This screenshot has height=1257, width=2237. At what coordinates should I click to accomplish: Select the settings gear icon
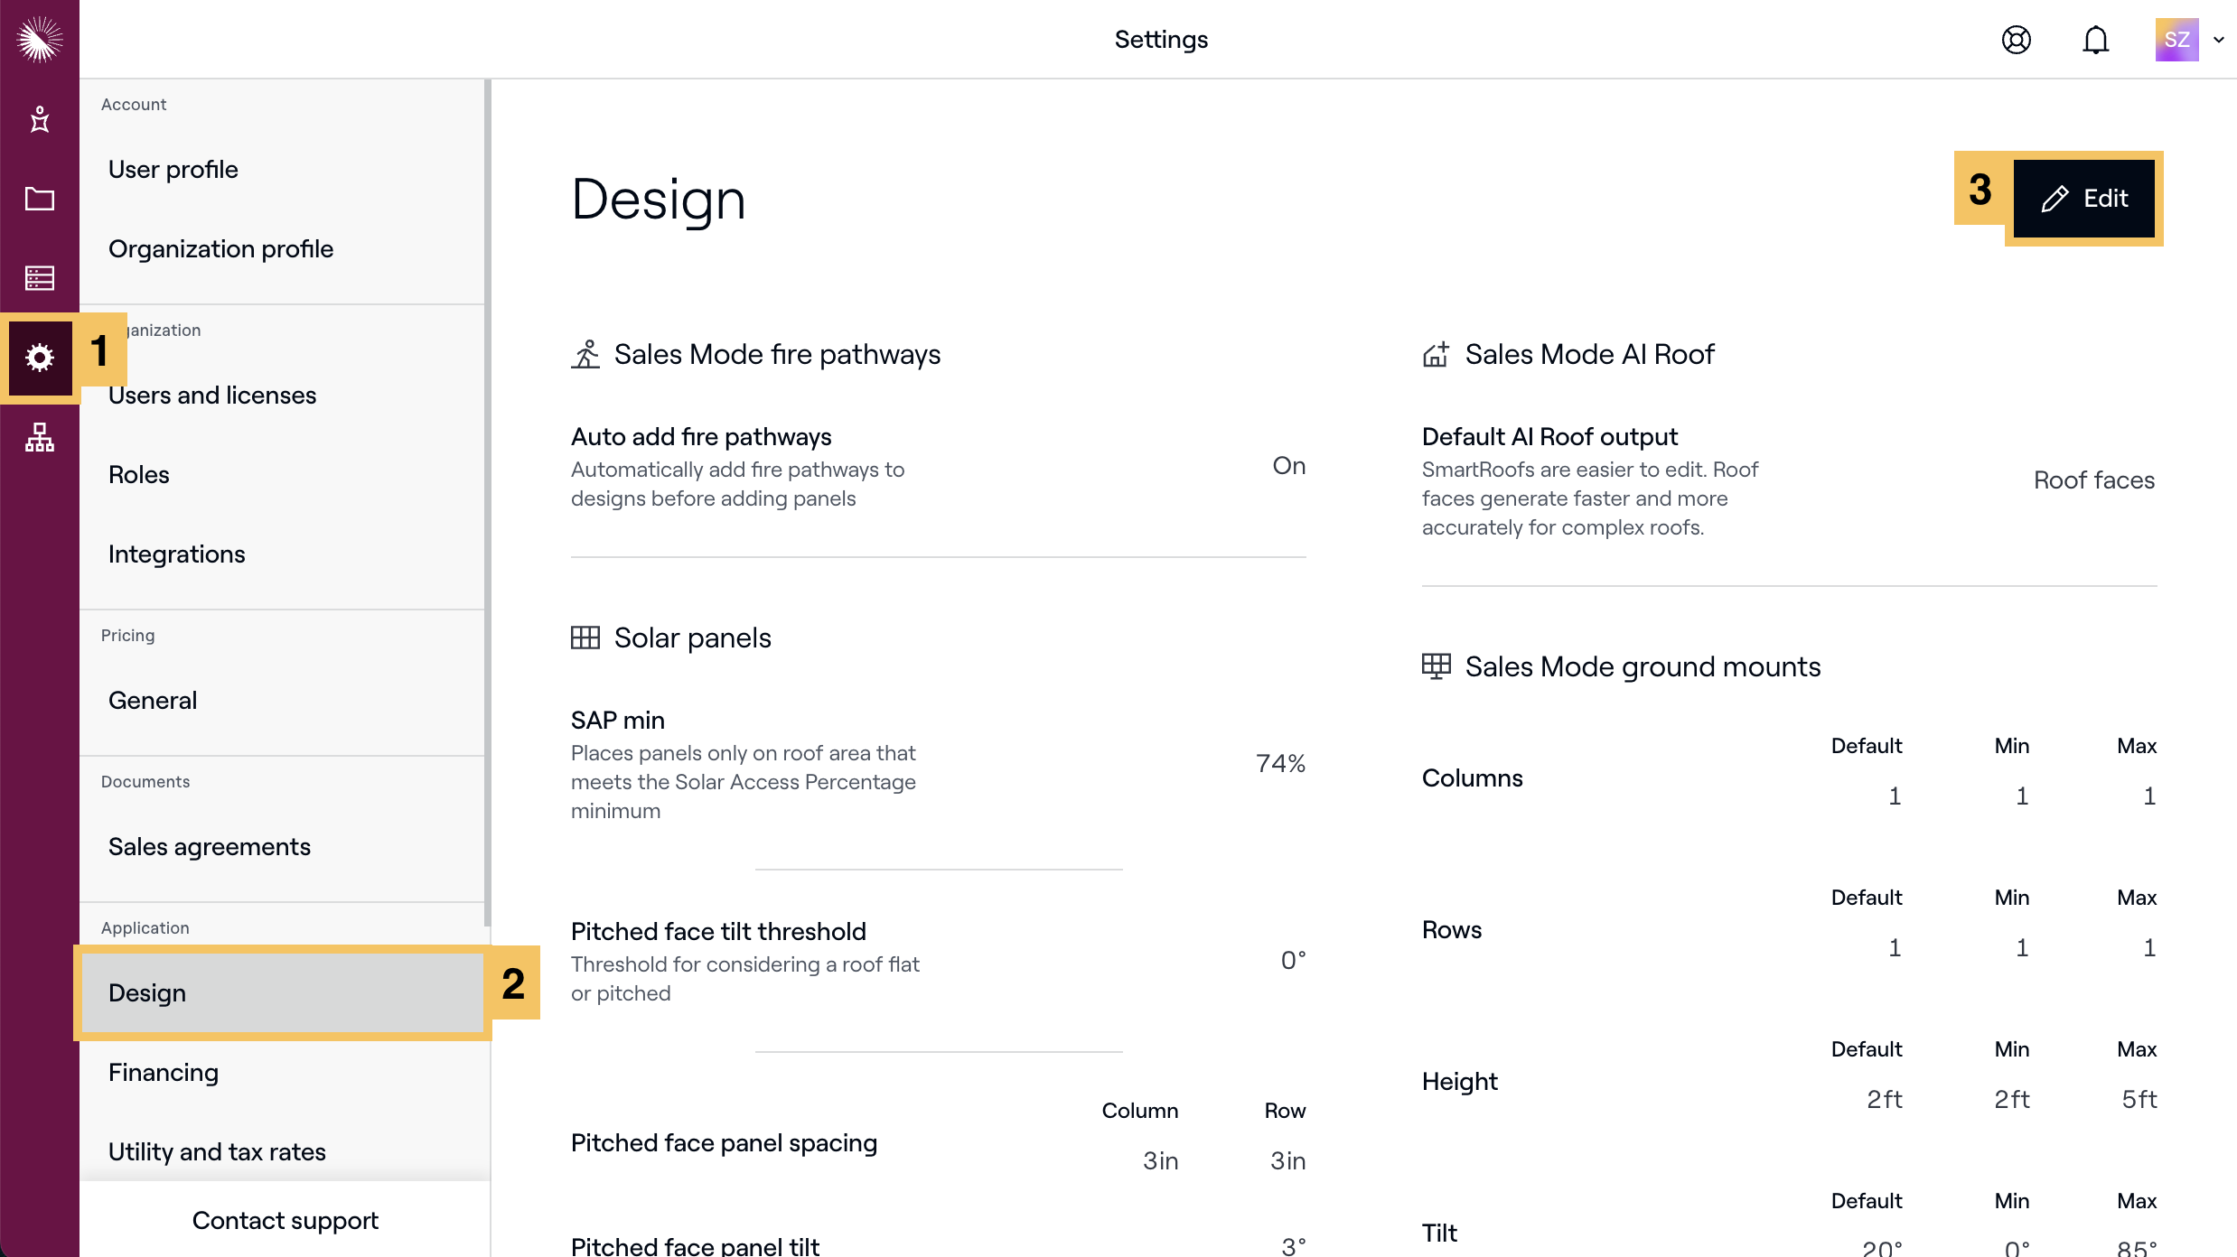pyautogui.click(x=40, y=358)
